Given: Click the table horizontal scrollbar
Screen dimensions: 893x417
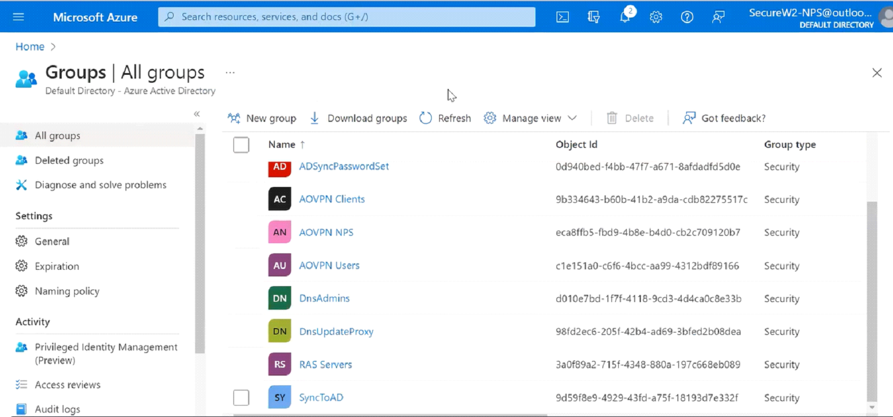Looking at the screenshot, I should (390, 415).
